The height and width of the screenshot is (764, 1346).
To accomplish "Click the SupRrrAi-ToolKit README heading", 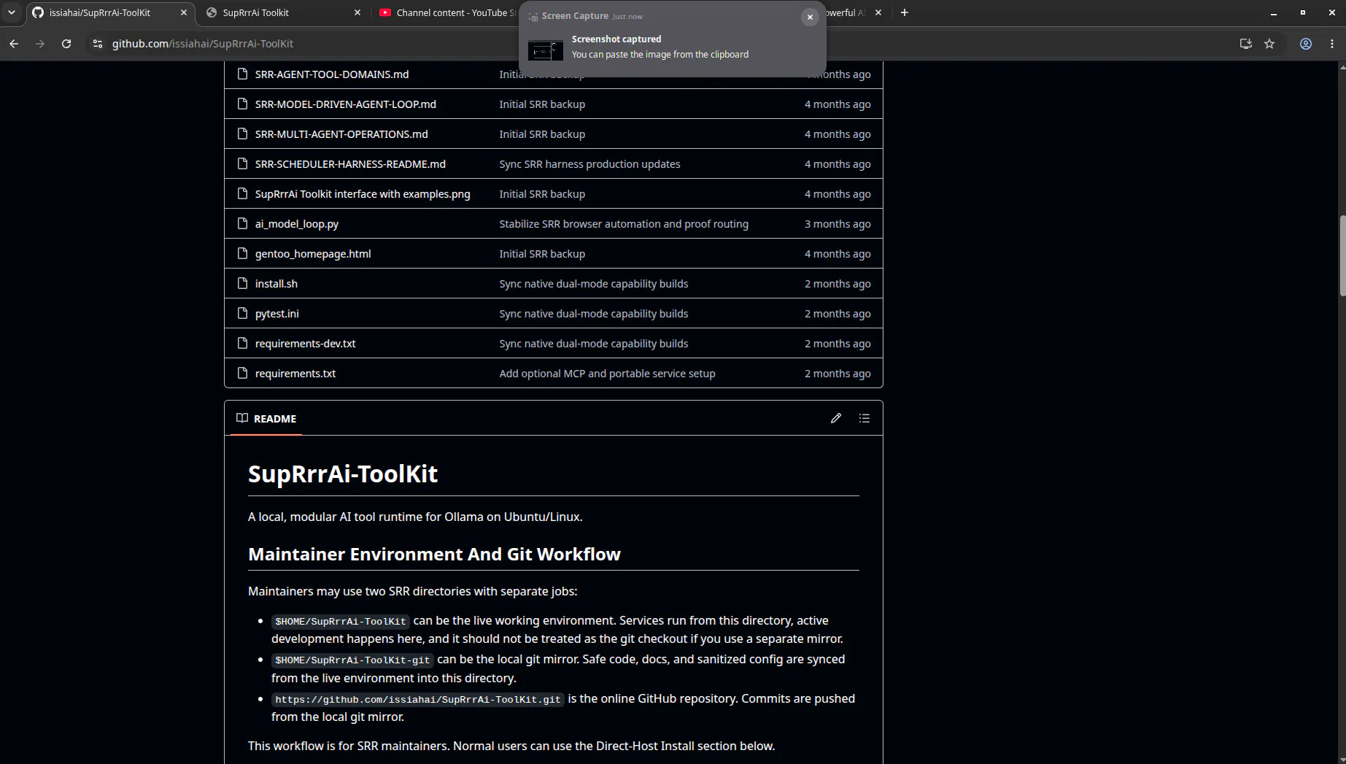I will pos(343,474).
